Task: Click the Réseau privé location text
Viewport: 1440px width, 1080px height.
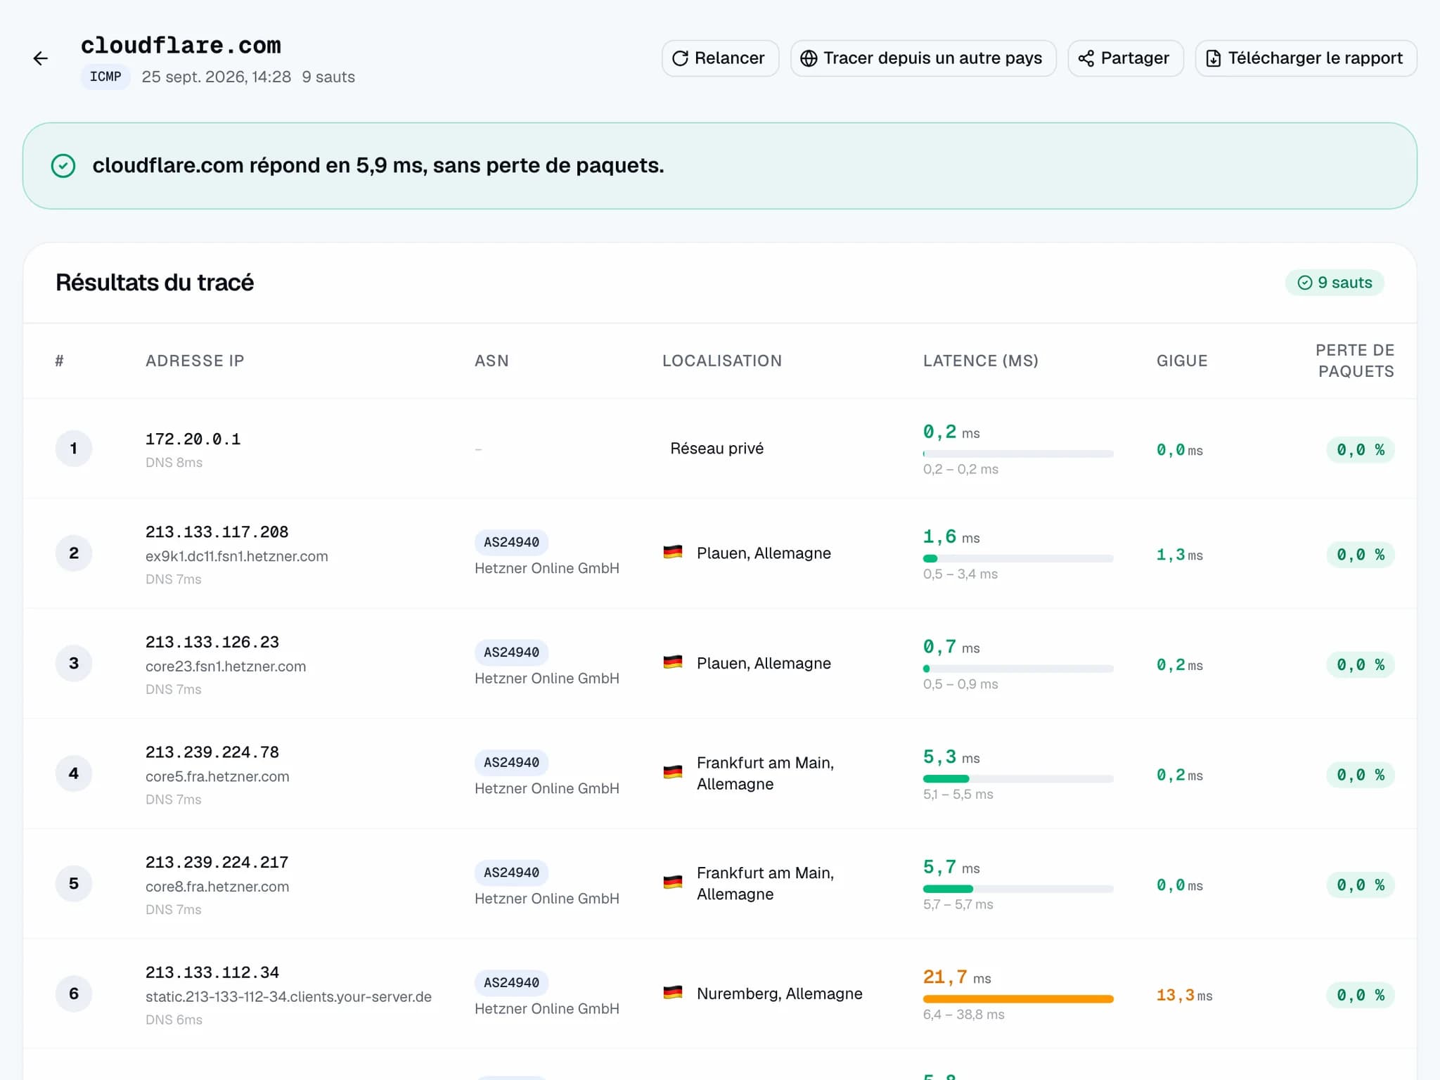Action: 716,449
